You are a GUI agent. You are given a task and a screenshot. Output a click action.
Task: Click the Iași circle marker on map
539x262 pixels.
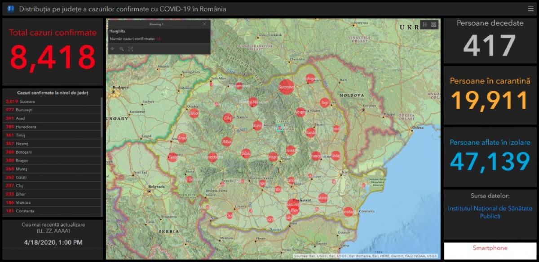[324, 103]
